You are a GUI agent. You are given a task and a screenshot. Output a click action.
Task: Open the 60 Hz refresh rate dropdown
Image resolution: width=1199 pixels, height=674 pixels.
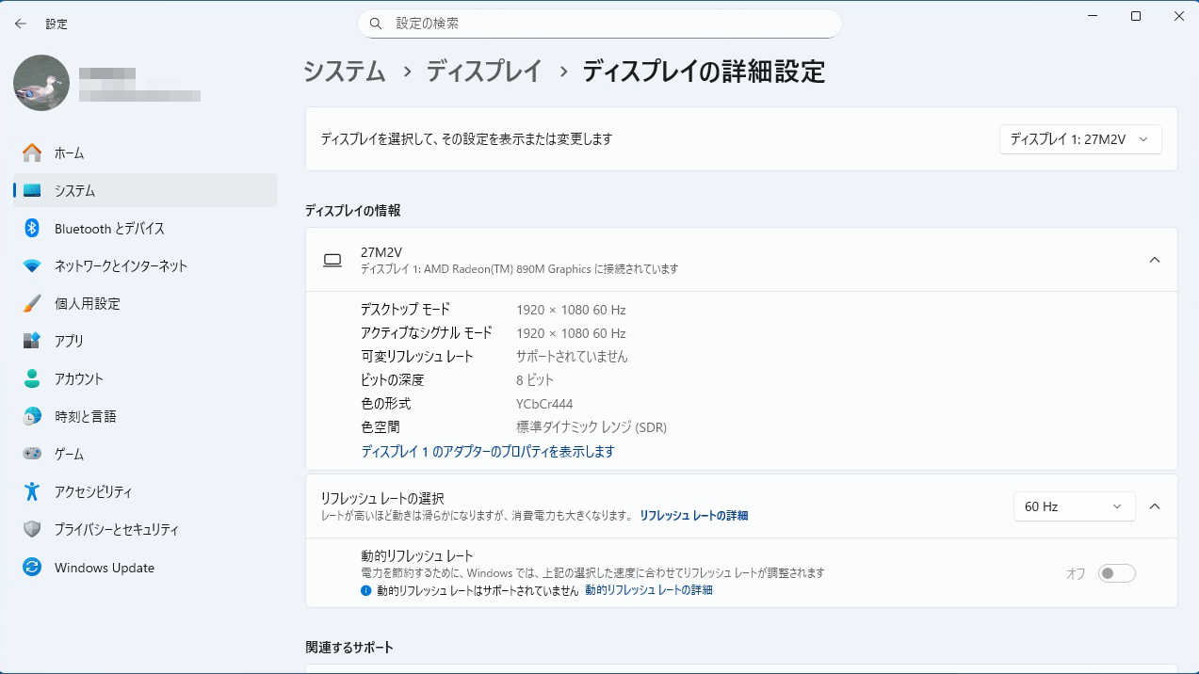(x=1074, y=505)
